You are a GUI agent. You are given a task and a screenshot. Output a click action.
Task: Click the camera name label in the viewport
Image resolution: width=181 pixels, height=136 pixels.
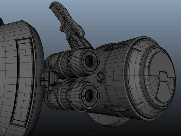point(89,134)
